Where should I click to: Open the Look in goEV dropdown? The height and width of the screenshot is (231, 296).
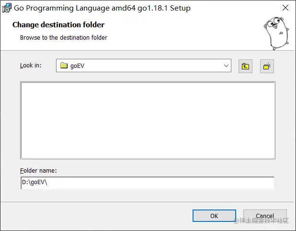click(x=144, y=66)
